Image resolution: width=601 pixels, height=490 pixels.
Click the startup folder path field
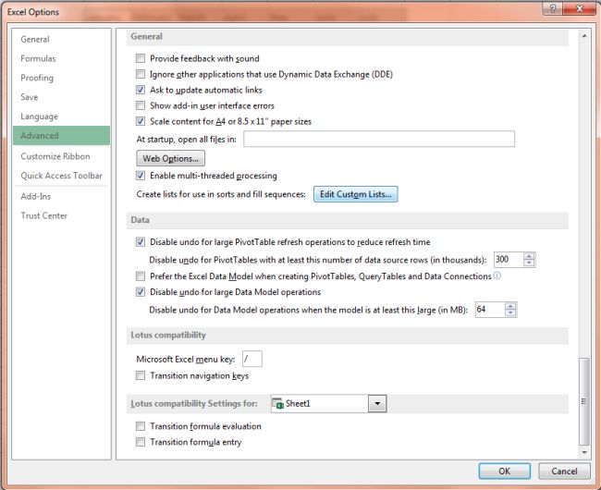tap(379, 139)
